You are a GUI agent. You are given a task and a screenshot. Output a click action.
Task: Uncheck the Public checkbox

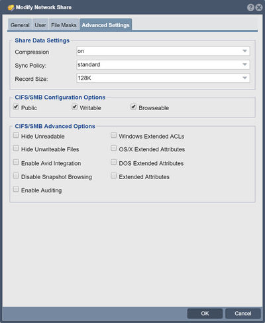point(16,107)
